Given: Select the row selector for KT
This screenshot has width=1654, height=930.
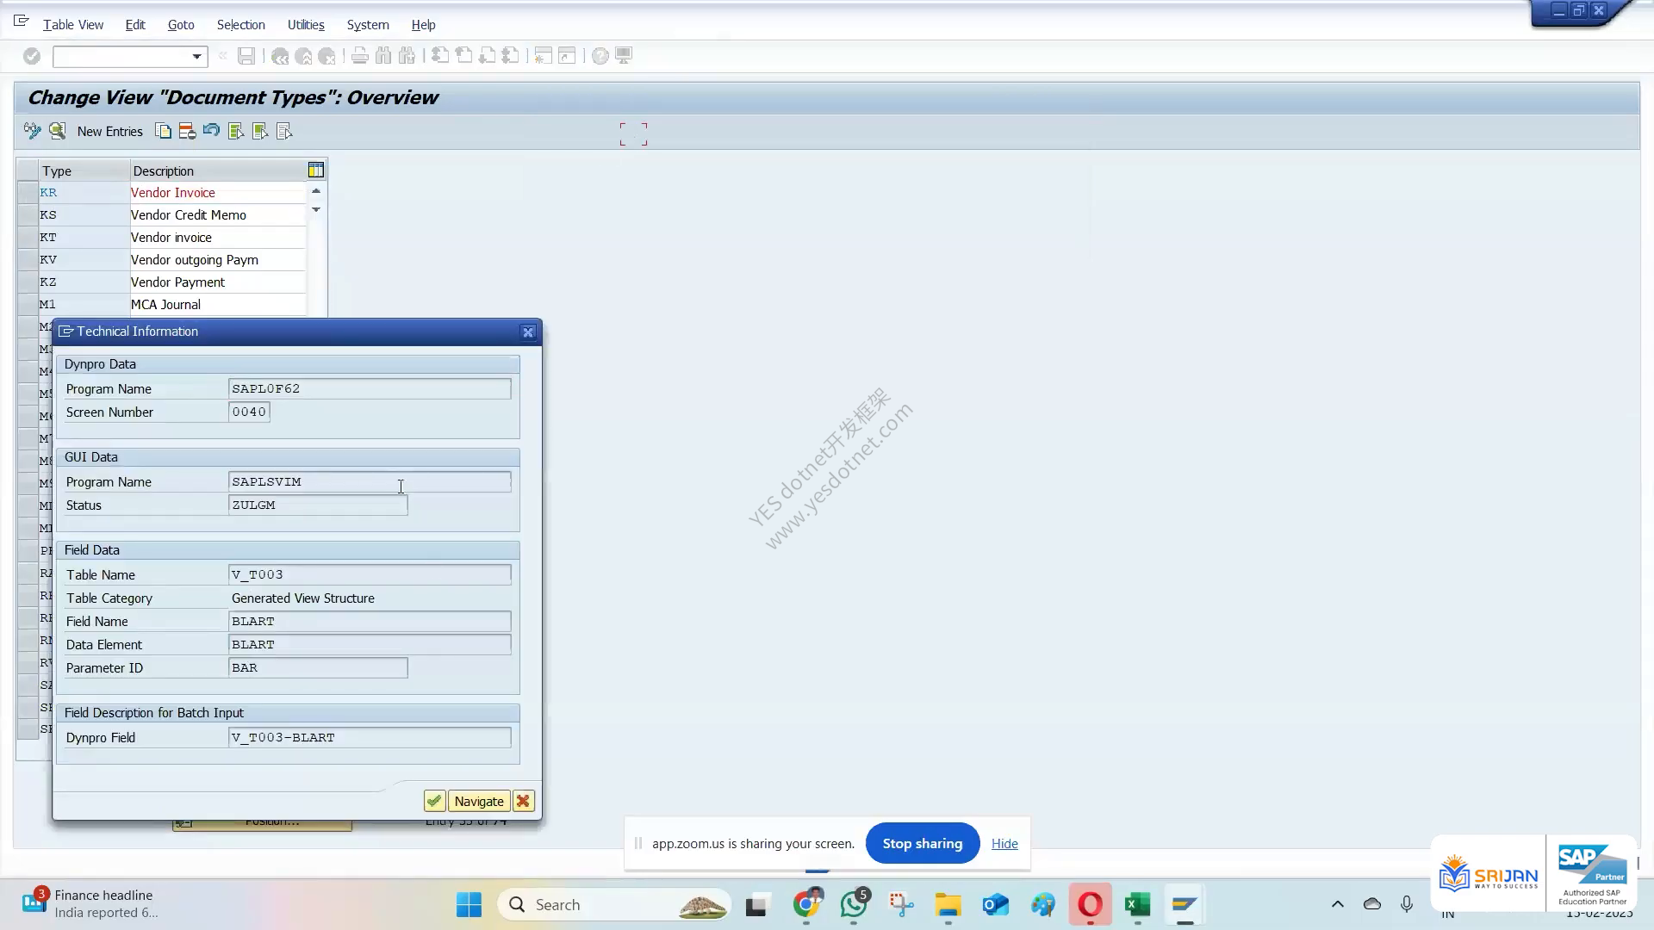Looking at the screenshot, I should coord(27,238).
